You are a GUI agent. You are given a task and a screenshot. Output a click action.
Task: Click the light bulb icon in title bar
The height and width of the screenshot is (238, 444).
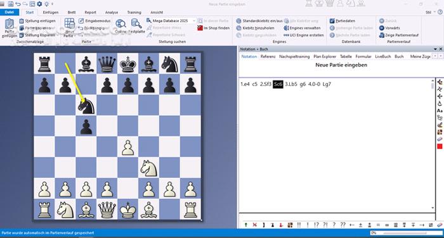tap(47, 4)
